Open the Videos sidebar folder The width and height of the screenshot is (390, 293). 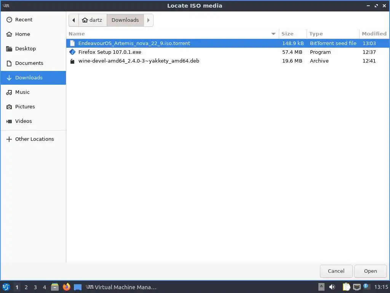pyautogui.click(x=34, y=121)
